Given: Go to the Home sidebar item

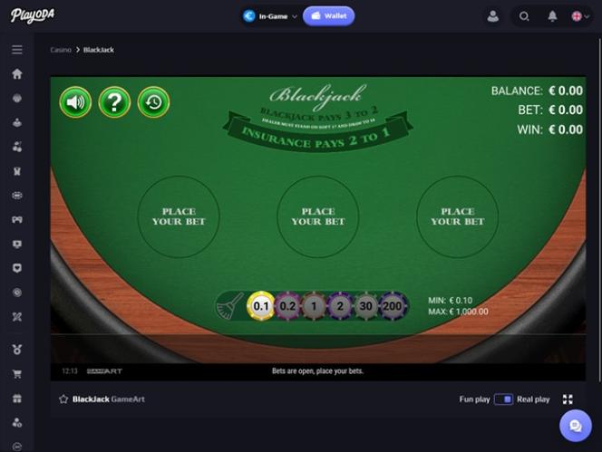Looking at the screenshot, I should pos(17,73).
